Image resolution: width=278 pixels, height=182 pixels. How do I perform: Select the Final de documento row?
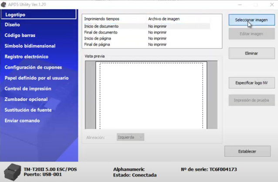pyautogui.click(x=146, y=32)
